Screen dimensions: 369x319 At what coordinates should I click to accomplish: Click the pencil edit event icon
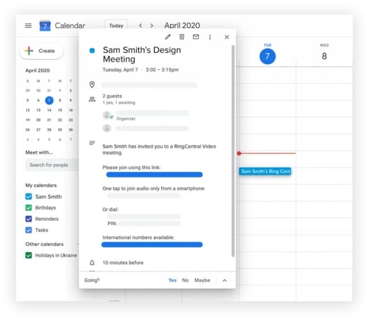coord(168,37)
